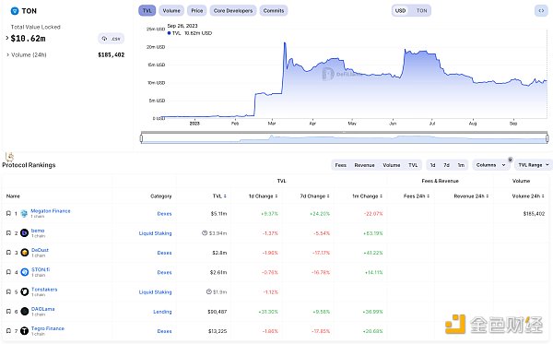
Task: Sort the table by TVL column header
Action: 219,196
